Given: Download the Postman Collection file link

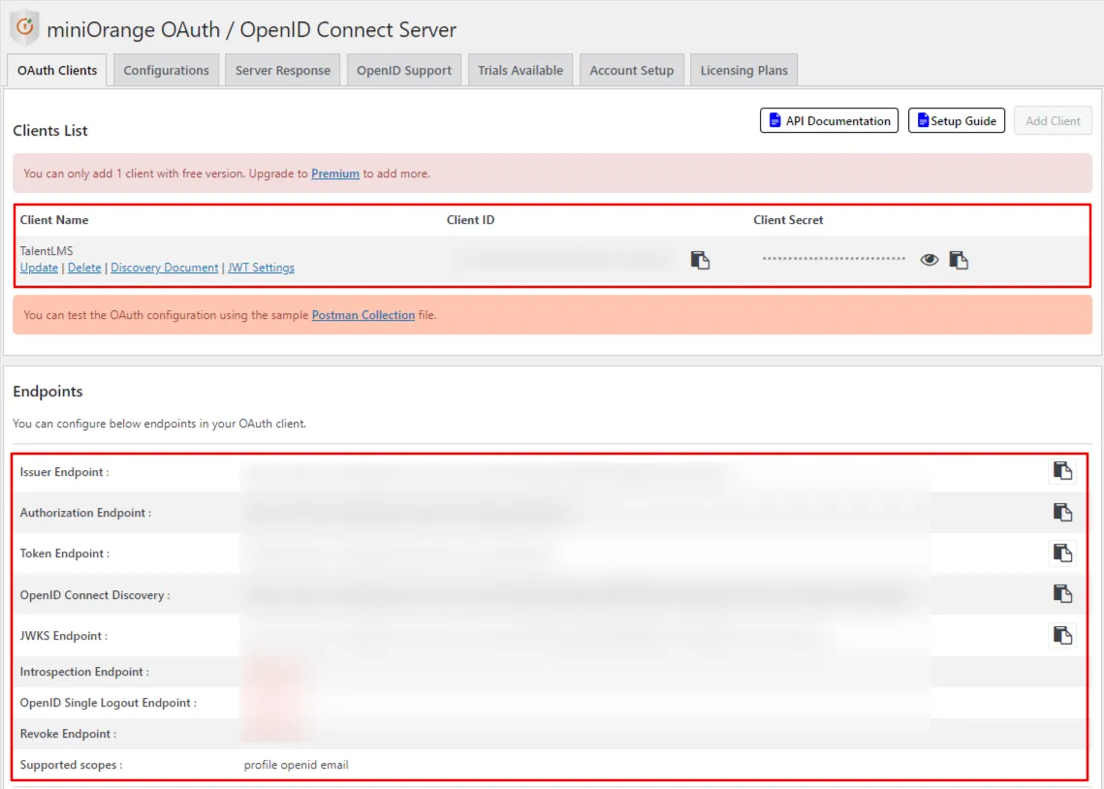Looking at the screenshot, I should coord(363,315).
